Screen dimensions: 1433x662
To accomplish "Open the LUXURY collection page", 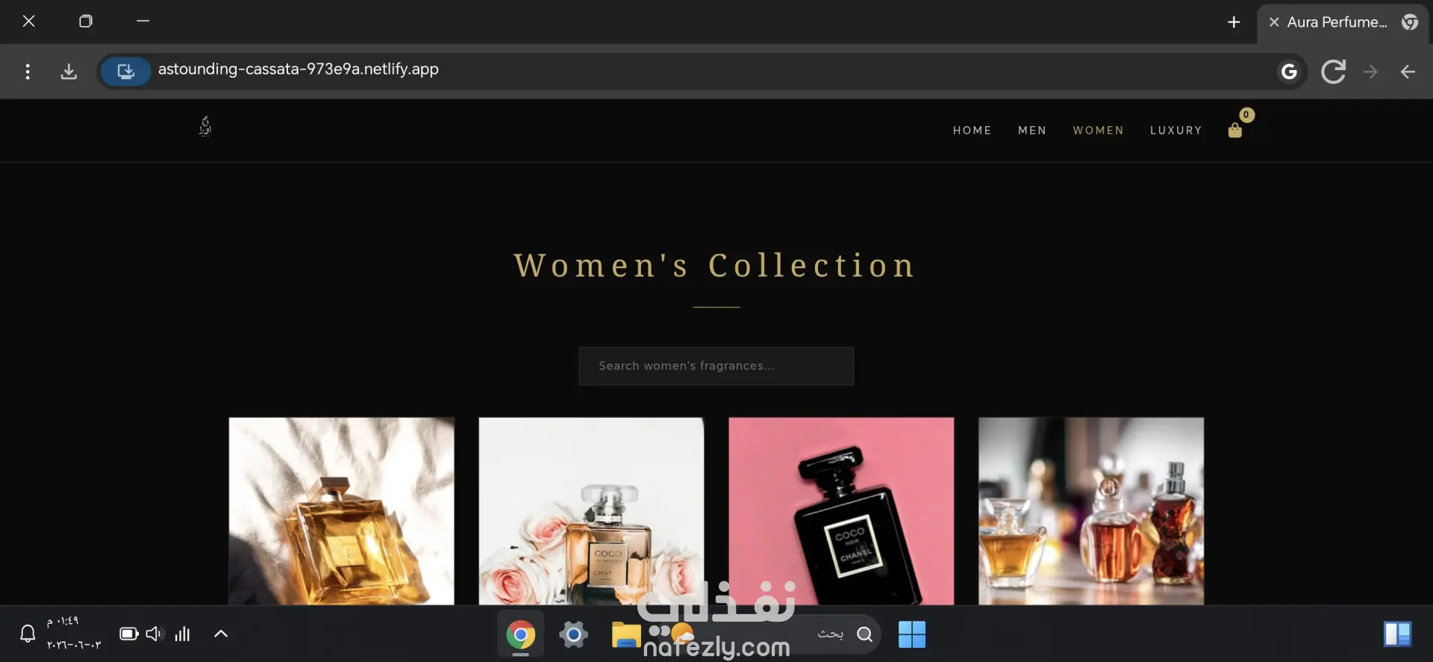I will pyautogui.click(x=1176, y=131).
